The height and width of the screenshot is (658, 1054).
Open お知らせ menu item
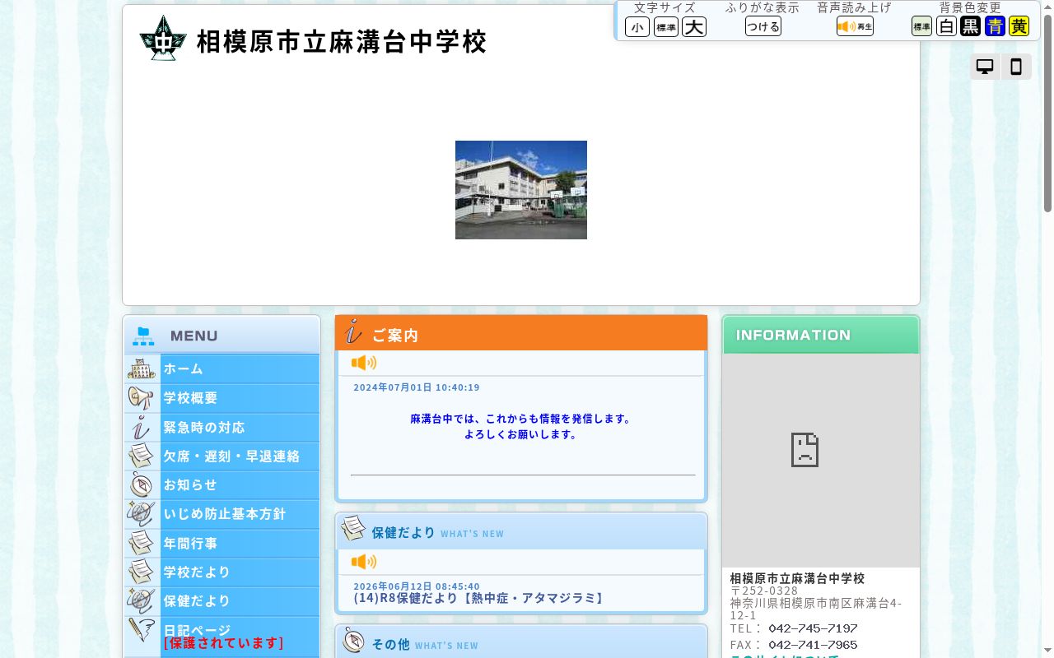point(222,484)
